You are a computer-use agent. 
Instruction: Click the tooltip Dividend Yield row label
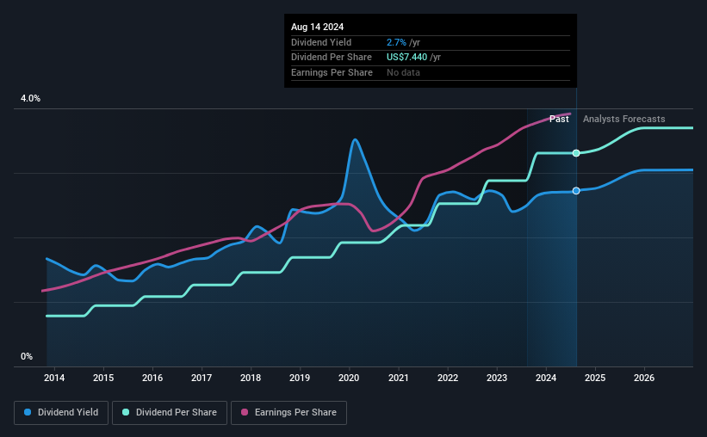(321, 42)
